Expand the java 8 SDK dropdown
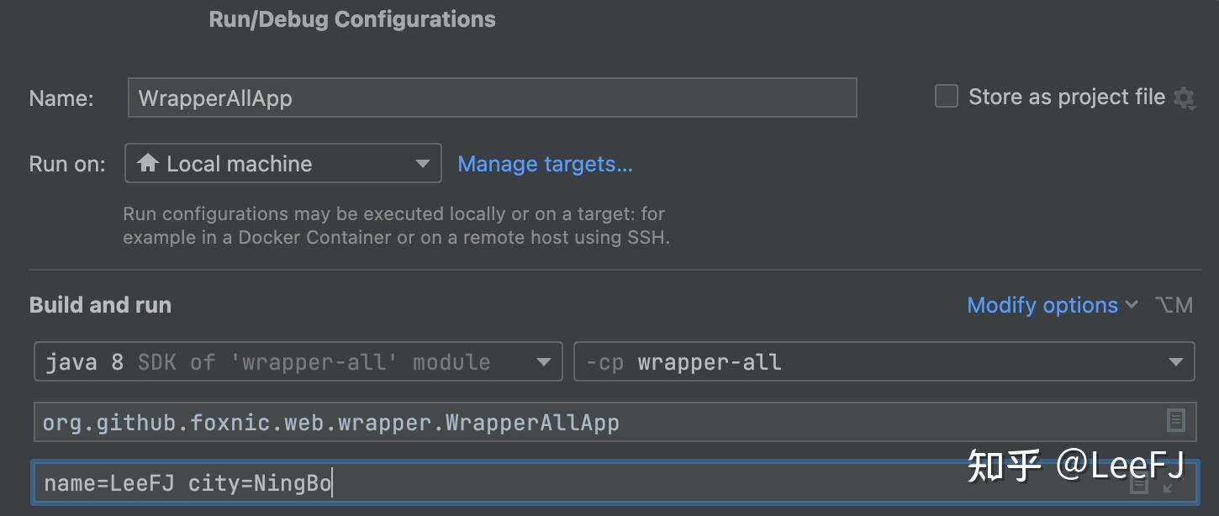 click(543, 362)
